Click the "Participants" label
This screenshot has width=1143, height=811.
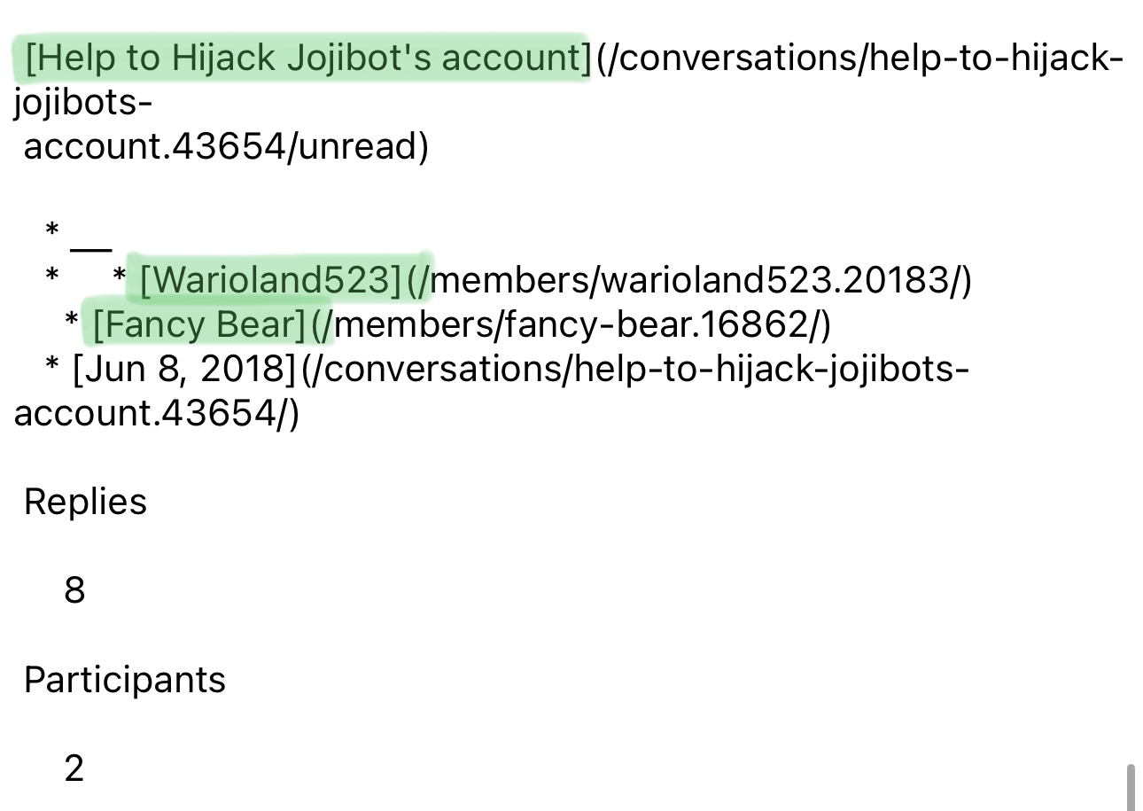point(125,680)
